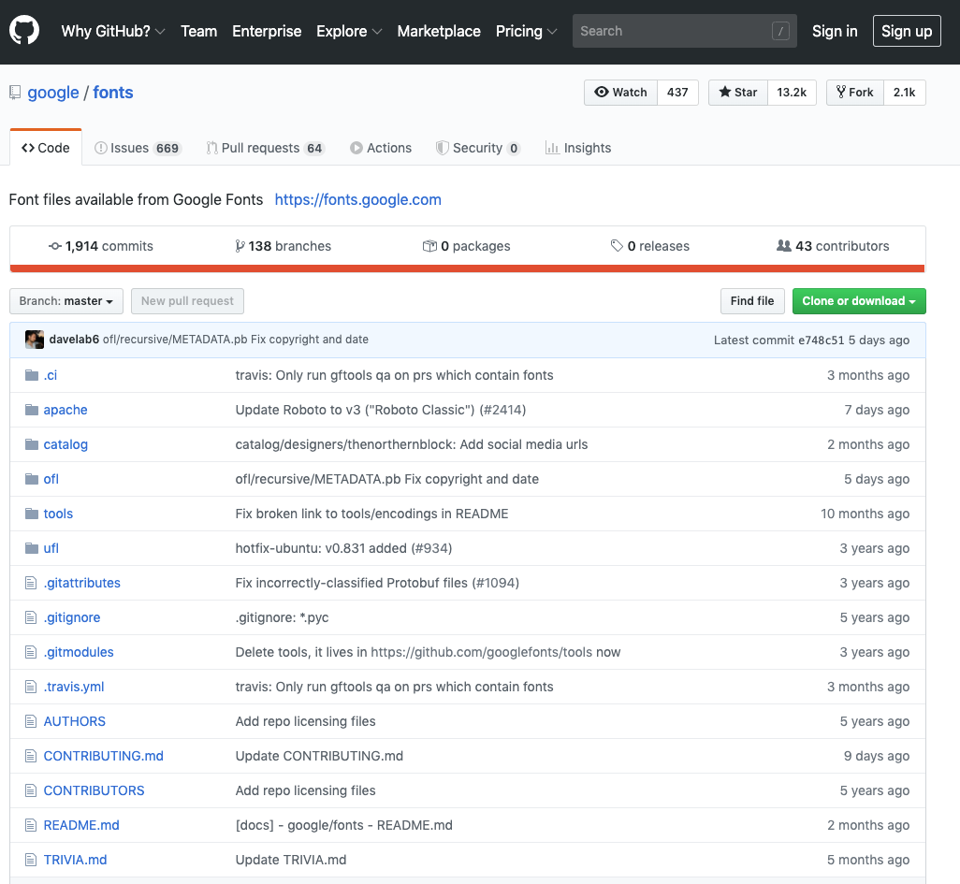Viewport: 960px width, 884px height.
Task: Click the contributors people icon
Action: [784, 246]
